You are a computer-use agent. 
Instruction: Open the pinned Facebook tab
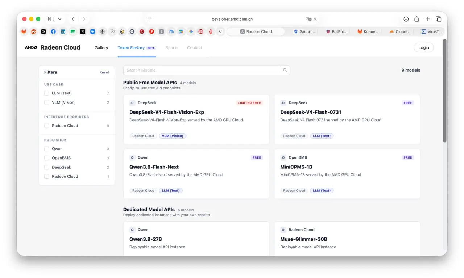pos(53,31)
